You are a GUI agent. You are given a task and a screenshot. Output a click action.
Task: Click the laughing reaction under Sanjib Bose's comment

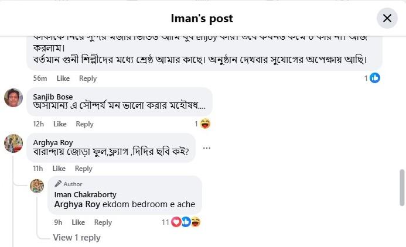point(205,124)
